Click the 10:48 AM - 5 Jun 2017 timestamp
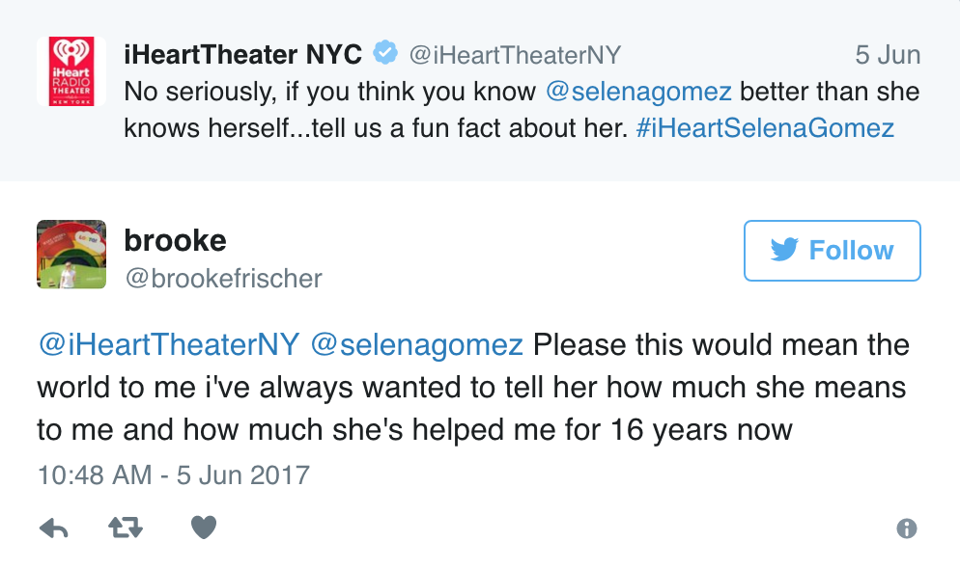 [x=174, y=474]
